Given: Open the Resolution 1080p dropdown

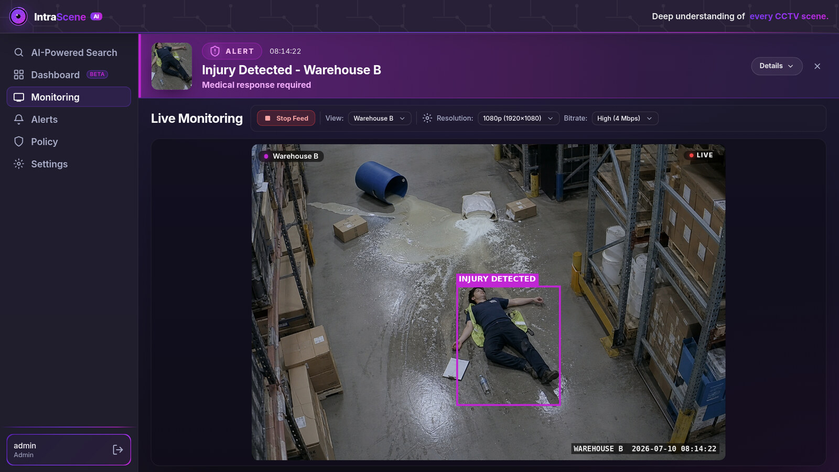Looking at the screenshot, I should pyautogui.click(x=518, y=119).
